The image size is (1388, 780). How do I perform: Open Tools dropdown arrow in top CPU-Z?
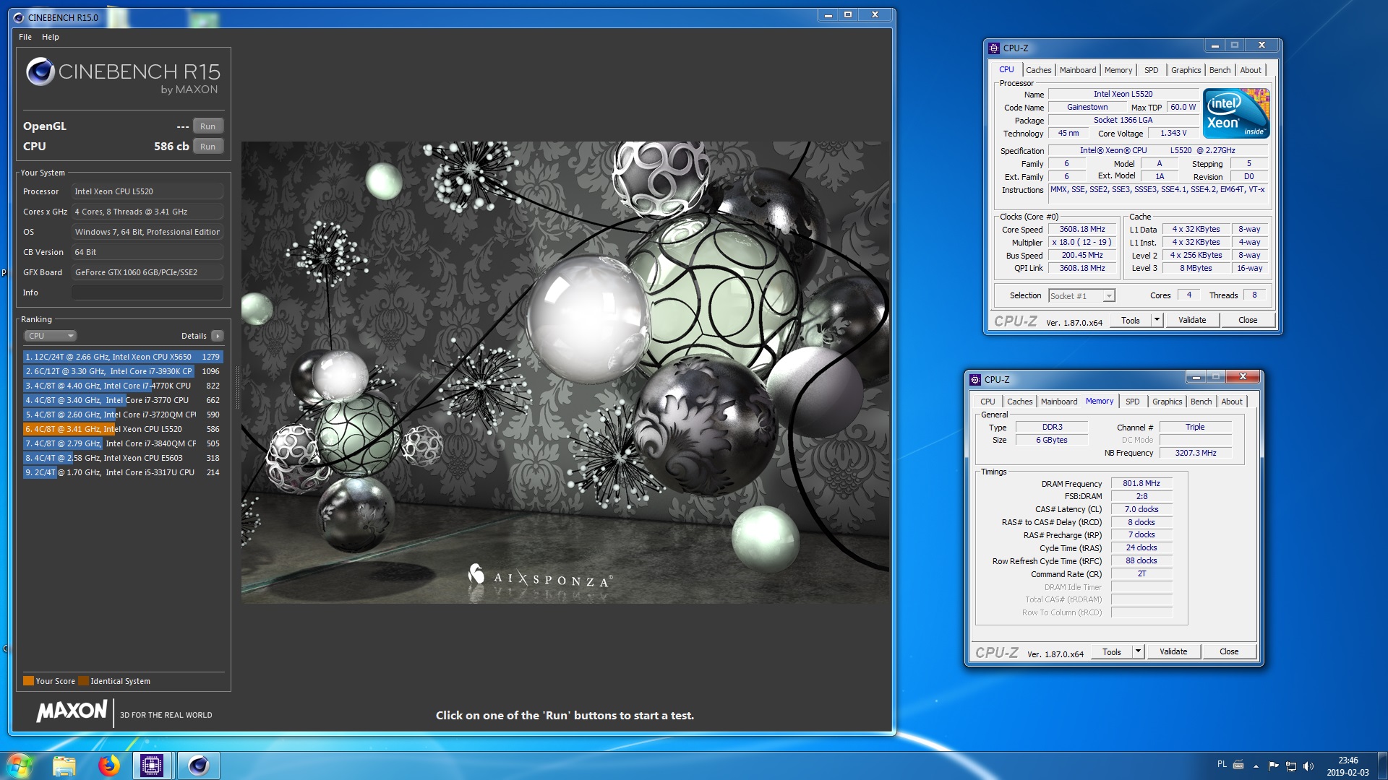1157,321
